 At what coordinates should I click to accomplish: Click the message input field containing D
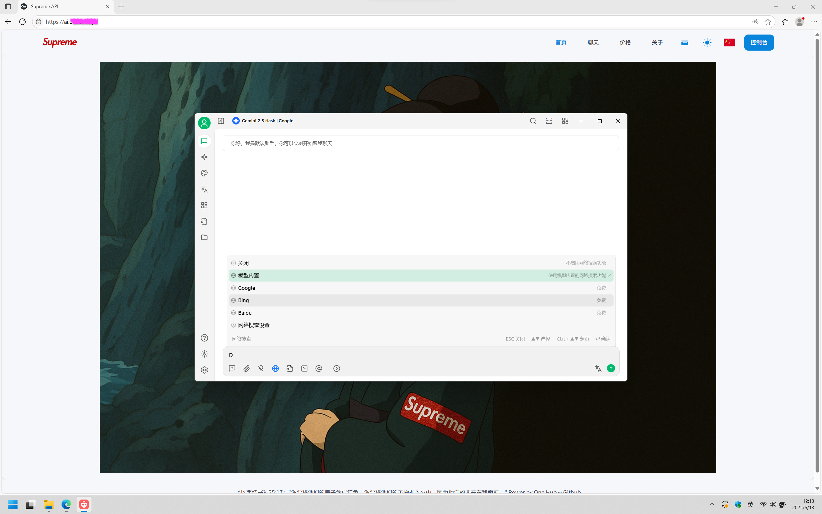(x=421, y=355)
